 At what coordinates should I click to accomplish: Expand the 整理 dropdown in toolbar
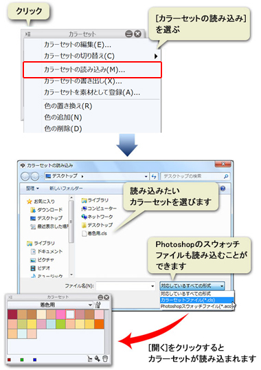coord(33,188)
